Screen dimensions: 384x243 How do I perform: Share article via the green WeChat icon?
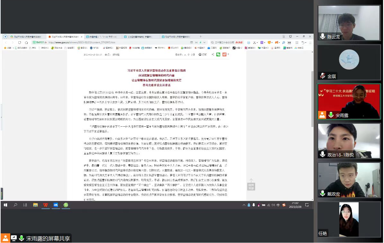(218, 54)
